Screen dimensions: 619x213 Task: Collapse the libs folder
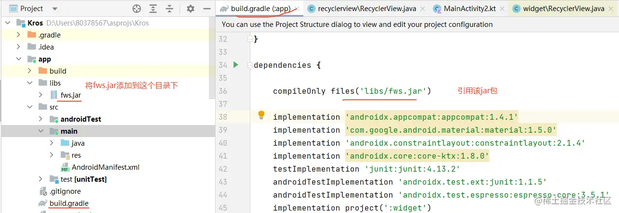pos(29,83)
